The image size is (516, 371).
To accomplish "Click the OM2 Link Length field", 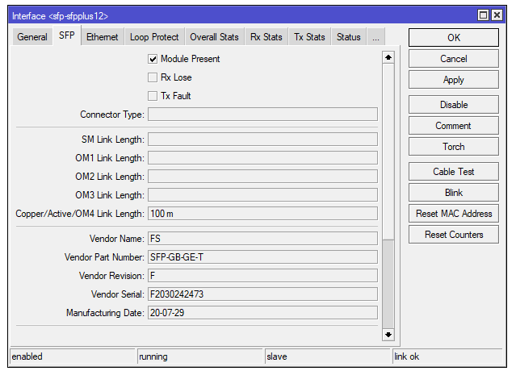I will [x=262, y=177].
